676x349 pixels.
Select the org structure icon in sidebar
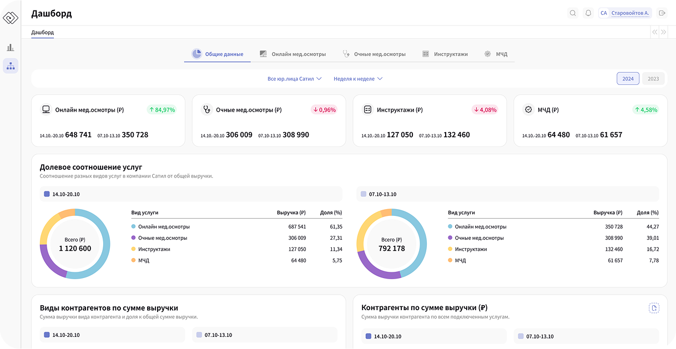(x=11, y=66)
